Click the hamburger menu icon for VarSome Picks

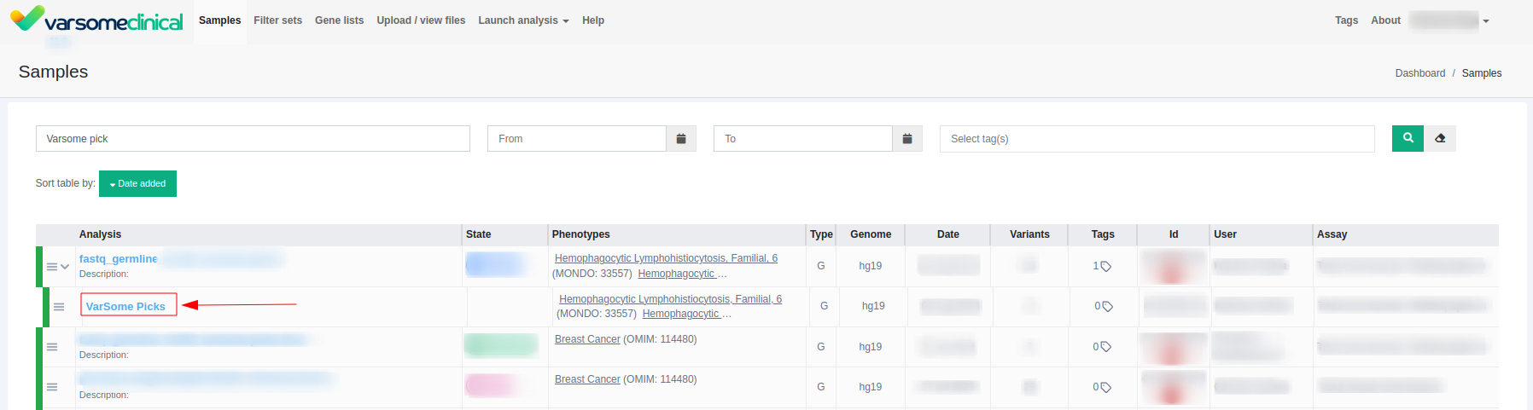(x=59, y=307)
